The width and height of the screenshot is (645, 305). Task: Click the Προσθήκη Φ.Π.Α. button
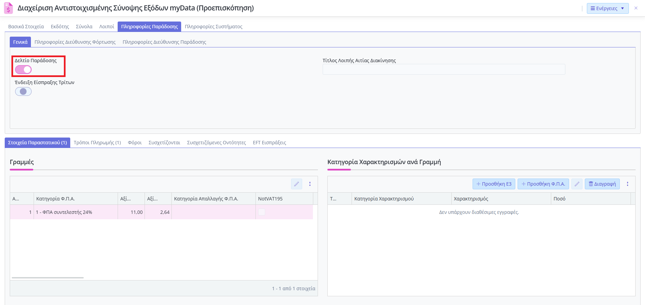(543, 184)
